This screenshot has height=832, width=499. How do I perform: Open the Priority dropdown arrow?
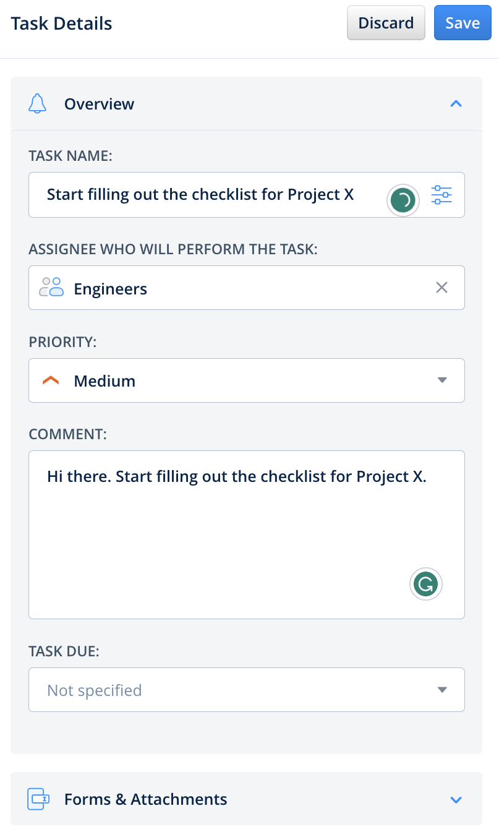click(x=441, y=380)
